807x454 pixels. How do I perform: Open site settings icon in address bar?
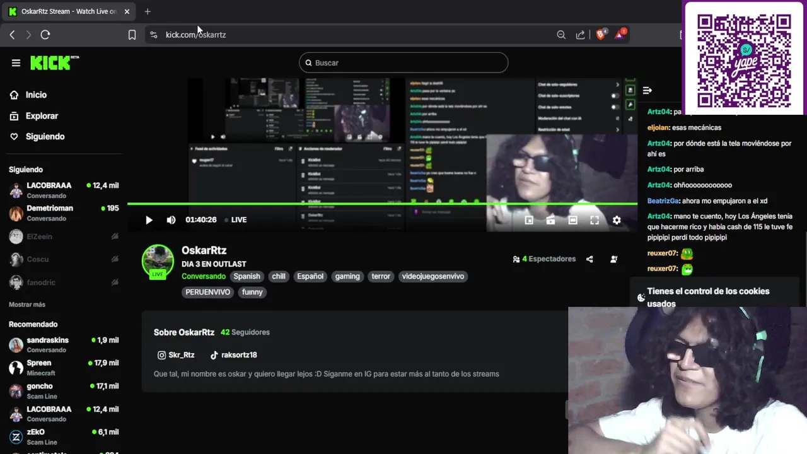click(153, 35)
